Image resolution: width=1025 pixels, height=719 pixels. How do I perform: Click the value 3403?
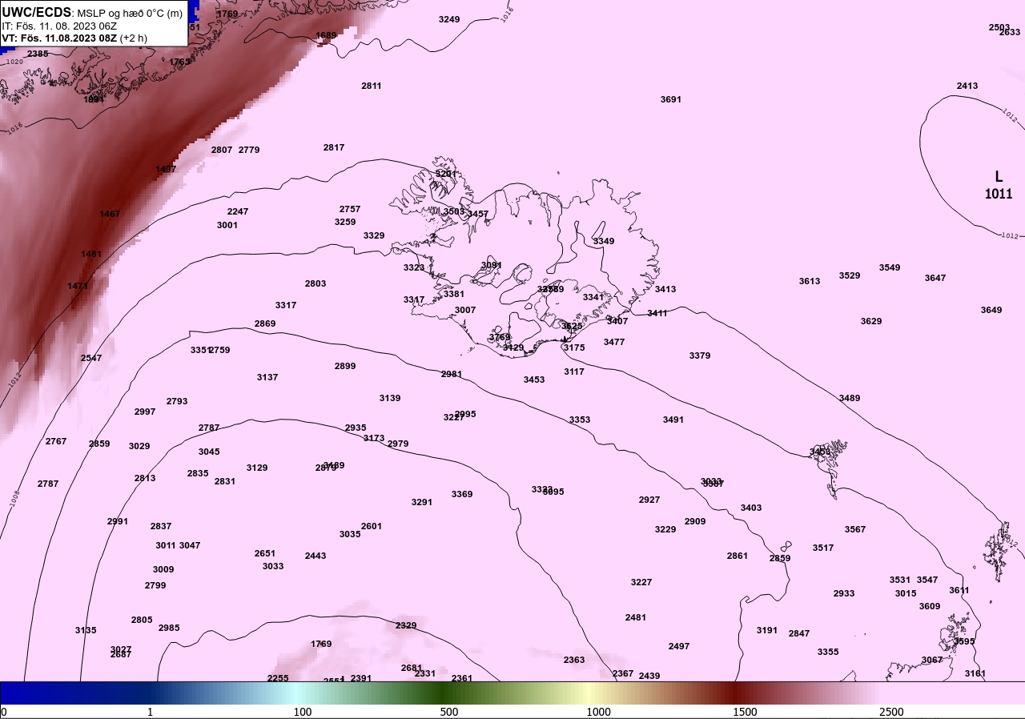coord(751,508)
